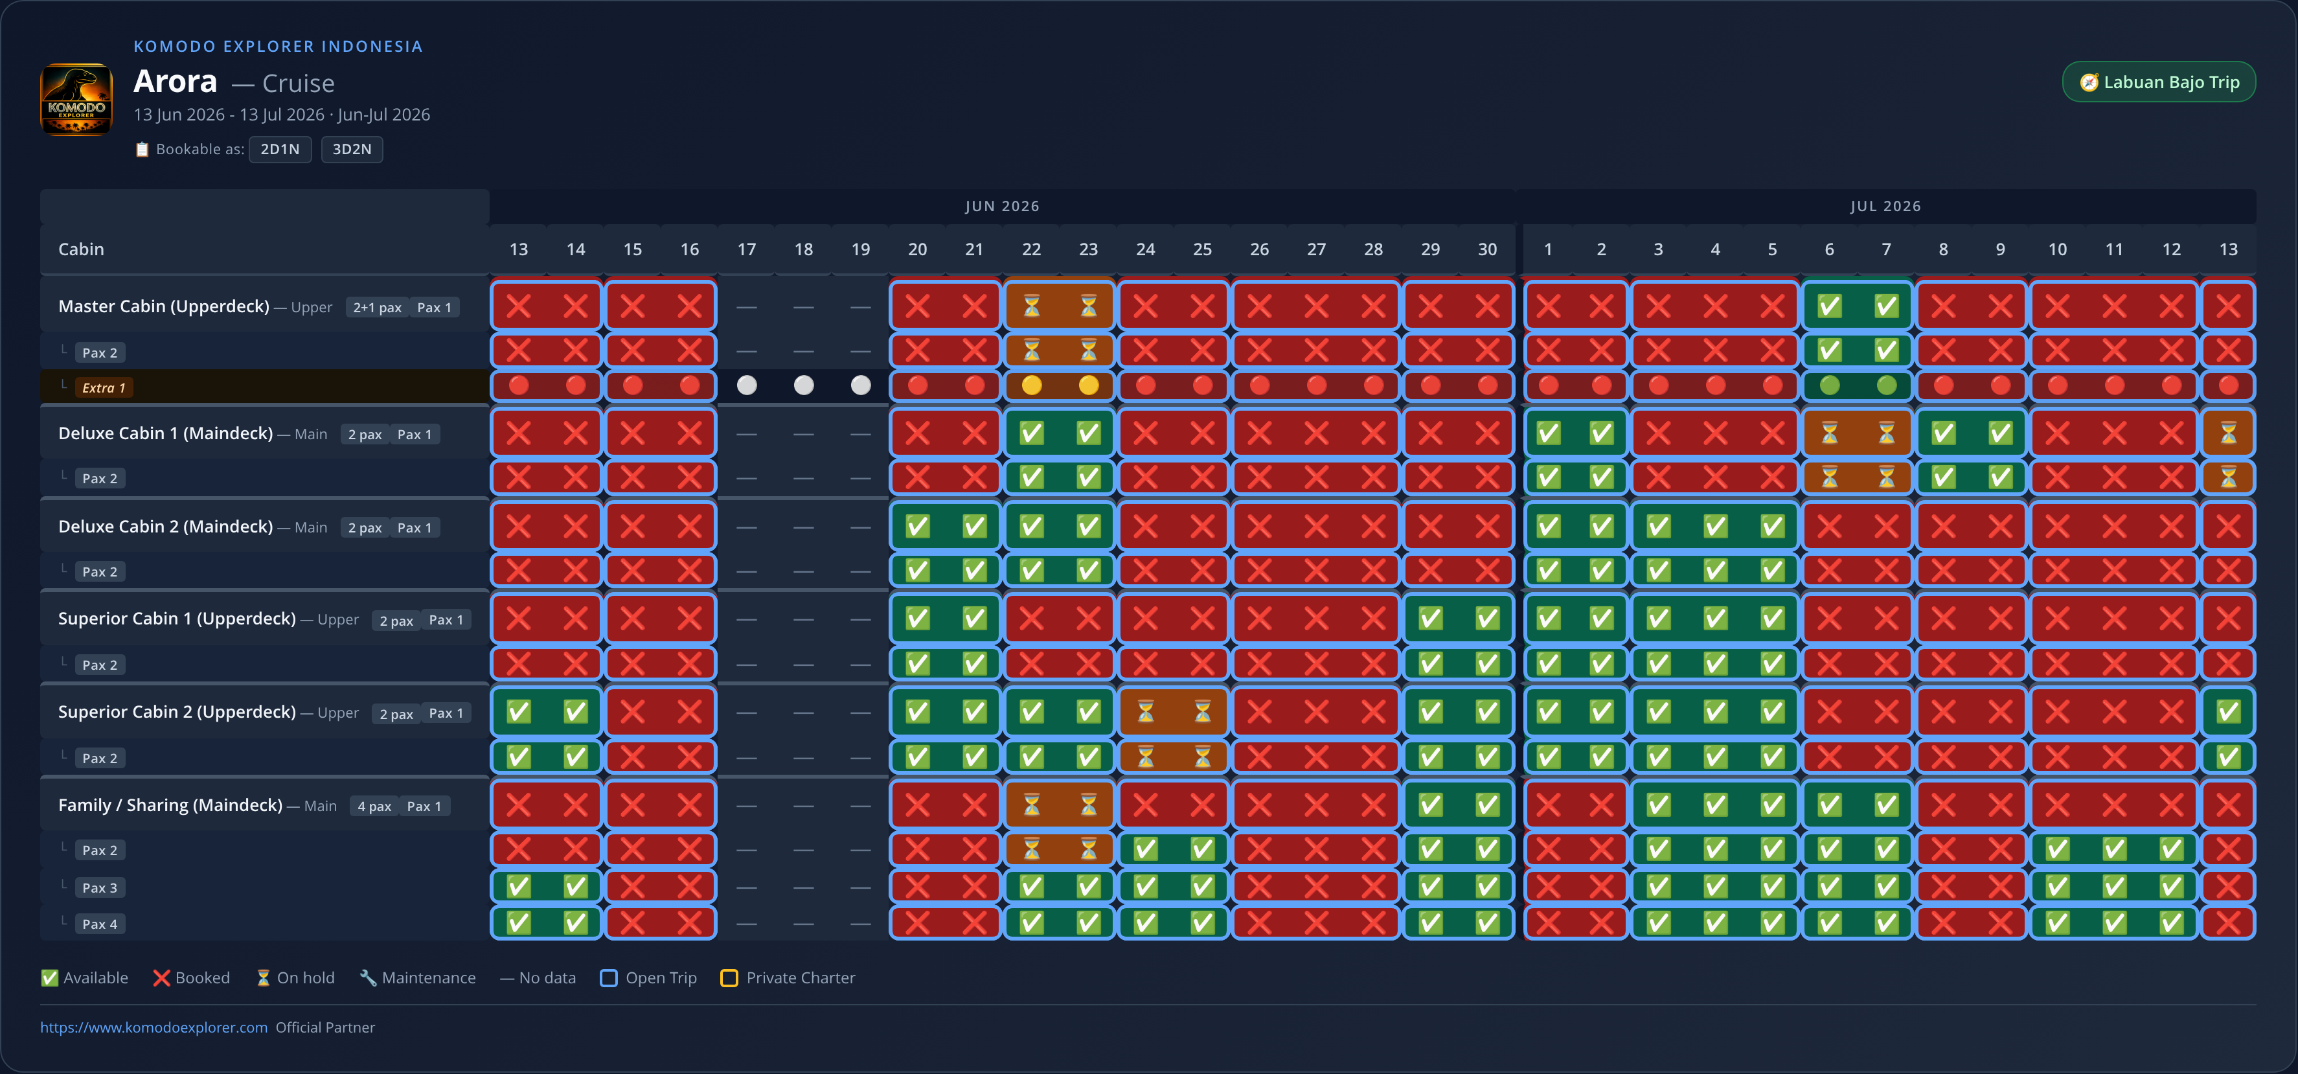2298x1074 pixels.
Task: Click the Arora cruise title
Action: pos(175,81)
